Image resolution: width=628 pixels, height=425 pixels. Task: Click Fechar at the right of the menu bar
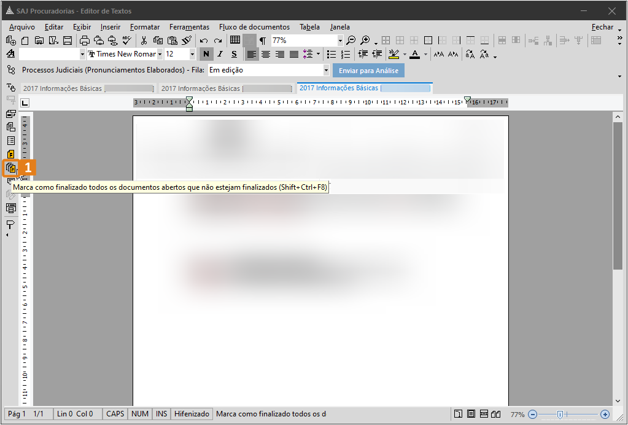pos(602,27)
